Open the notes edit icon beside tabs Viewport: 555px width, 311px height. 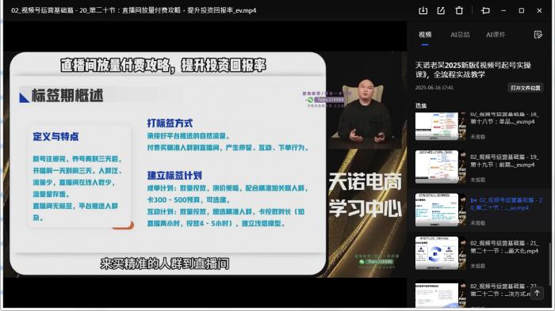coord(538,35)
